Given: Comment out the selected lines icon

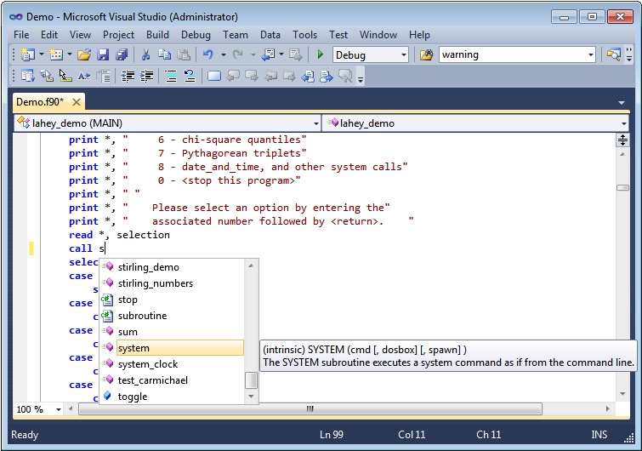Looking at the screenshot, I should pos(171,77).
